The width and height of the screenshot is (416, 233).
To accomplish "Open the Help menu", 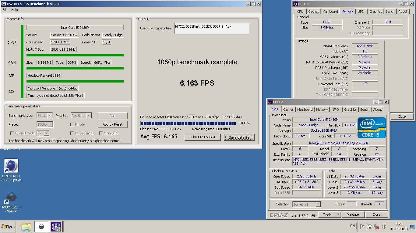I will pos(15,10).
